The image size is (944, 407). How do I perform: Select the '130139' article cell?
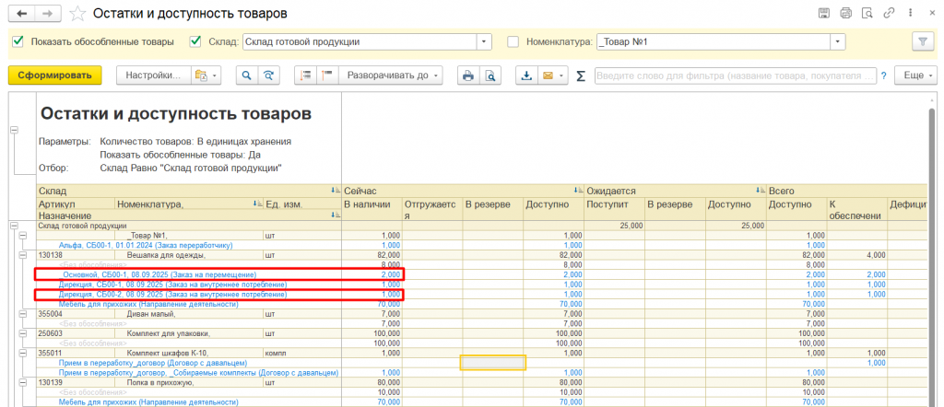[76, 382]
